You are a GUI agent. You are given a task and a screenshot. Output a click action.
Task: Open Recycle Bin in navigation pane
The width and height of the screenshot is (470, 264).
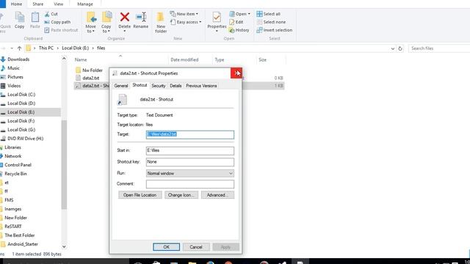15,174
